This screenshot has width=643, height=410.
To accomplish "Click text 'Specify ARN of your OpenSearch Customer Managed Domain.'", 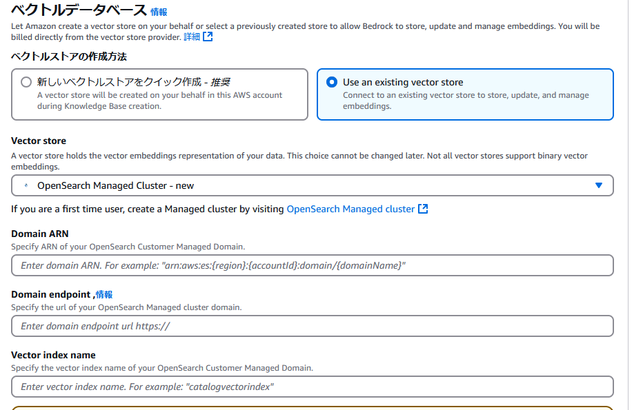I will (128, 247).
